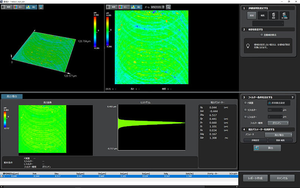Open shape removal settings (形状除去設定)
This screenshot has width=300, height=188.
(x=278, y=103)
